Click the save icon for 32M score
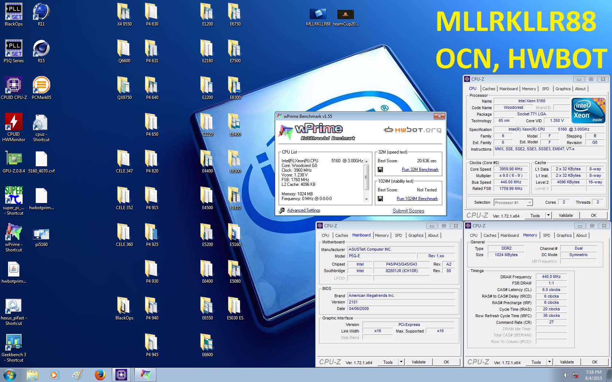The height and width of the screenshot is (382, 612). tap(380, 170)
